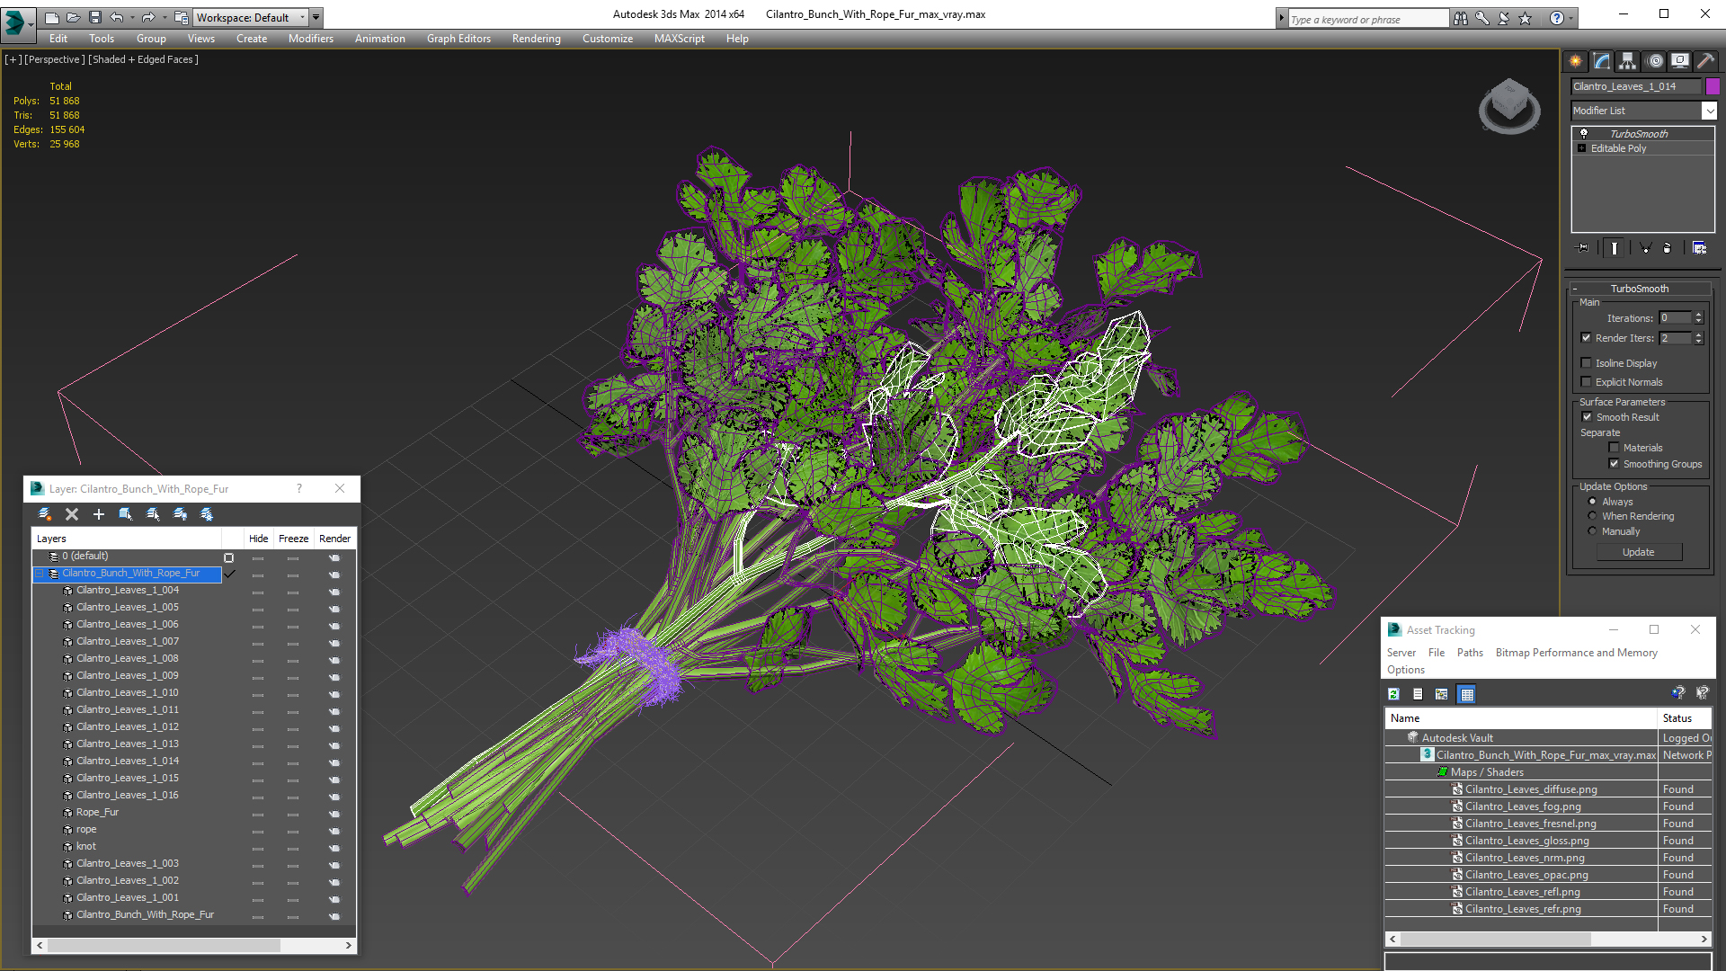Toggle TurboSmooth modifier lightbulb icon
This screenshot has height=971, width=1726.
[x=1584, y=133]
